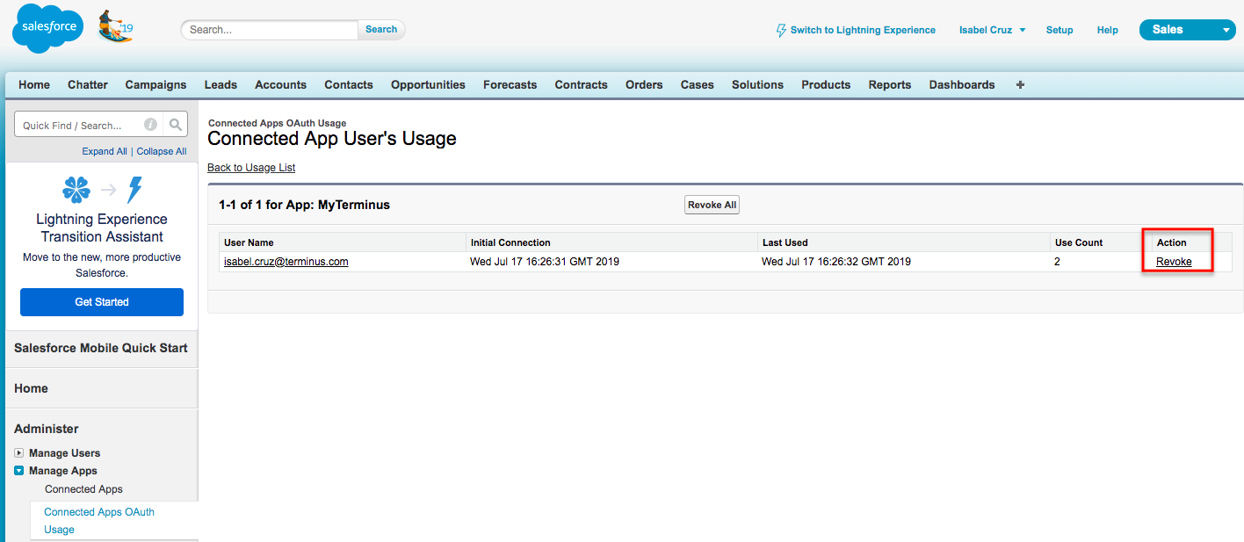
Task: Open the Chatter tab
Action: tap(88, 85)
